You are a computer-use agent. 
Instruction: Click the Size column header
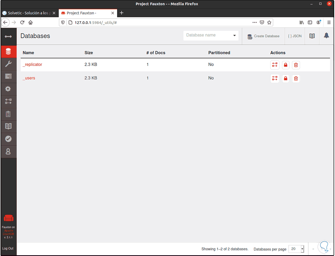point(89,53)
